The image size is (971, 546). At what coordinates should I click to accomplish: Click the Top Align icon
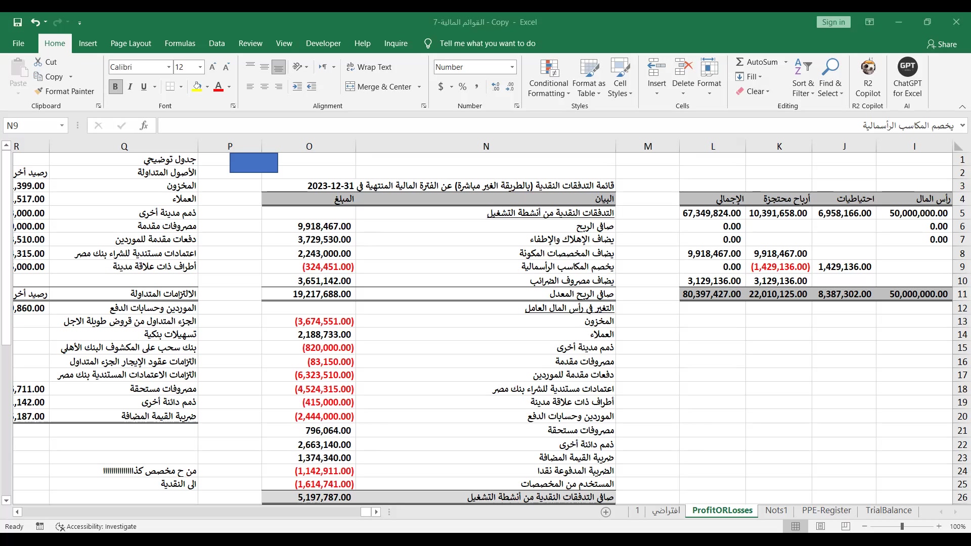[x=250, y=67]
